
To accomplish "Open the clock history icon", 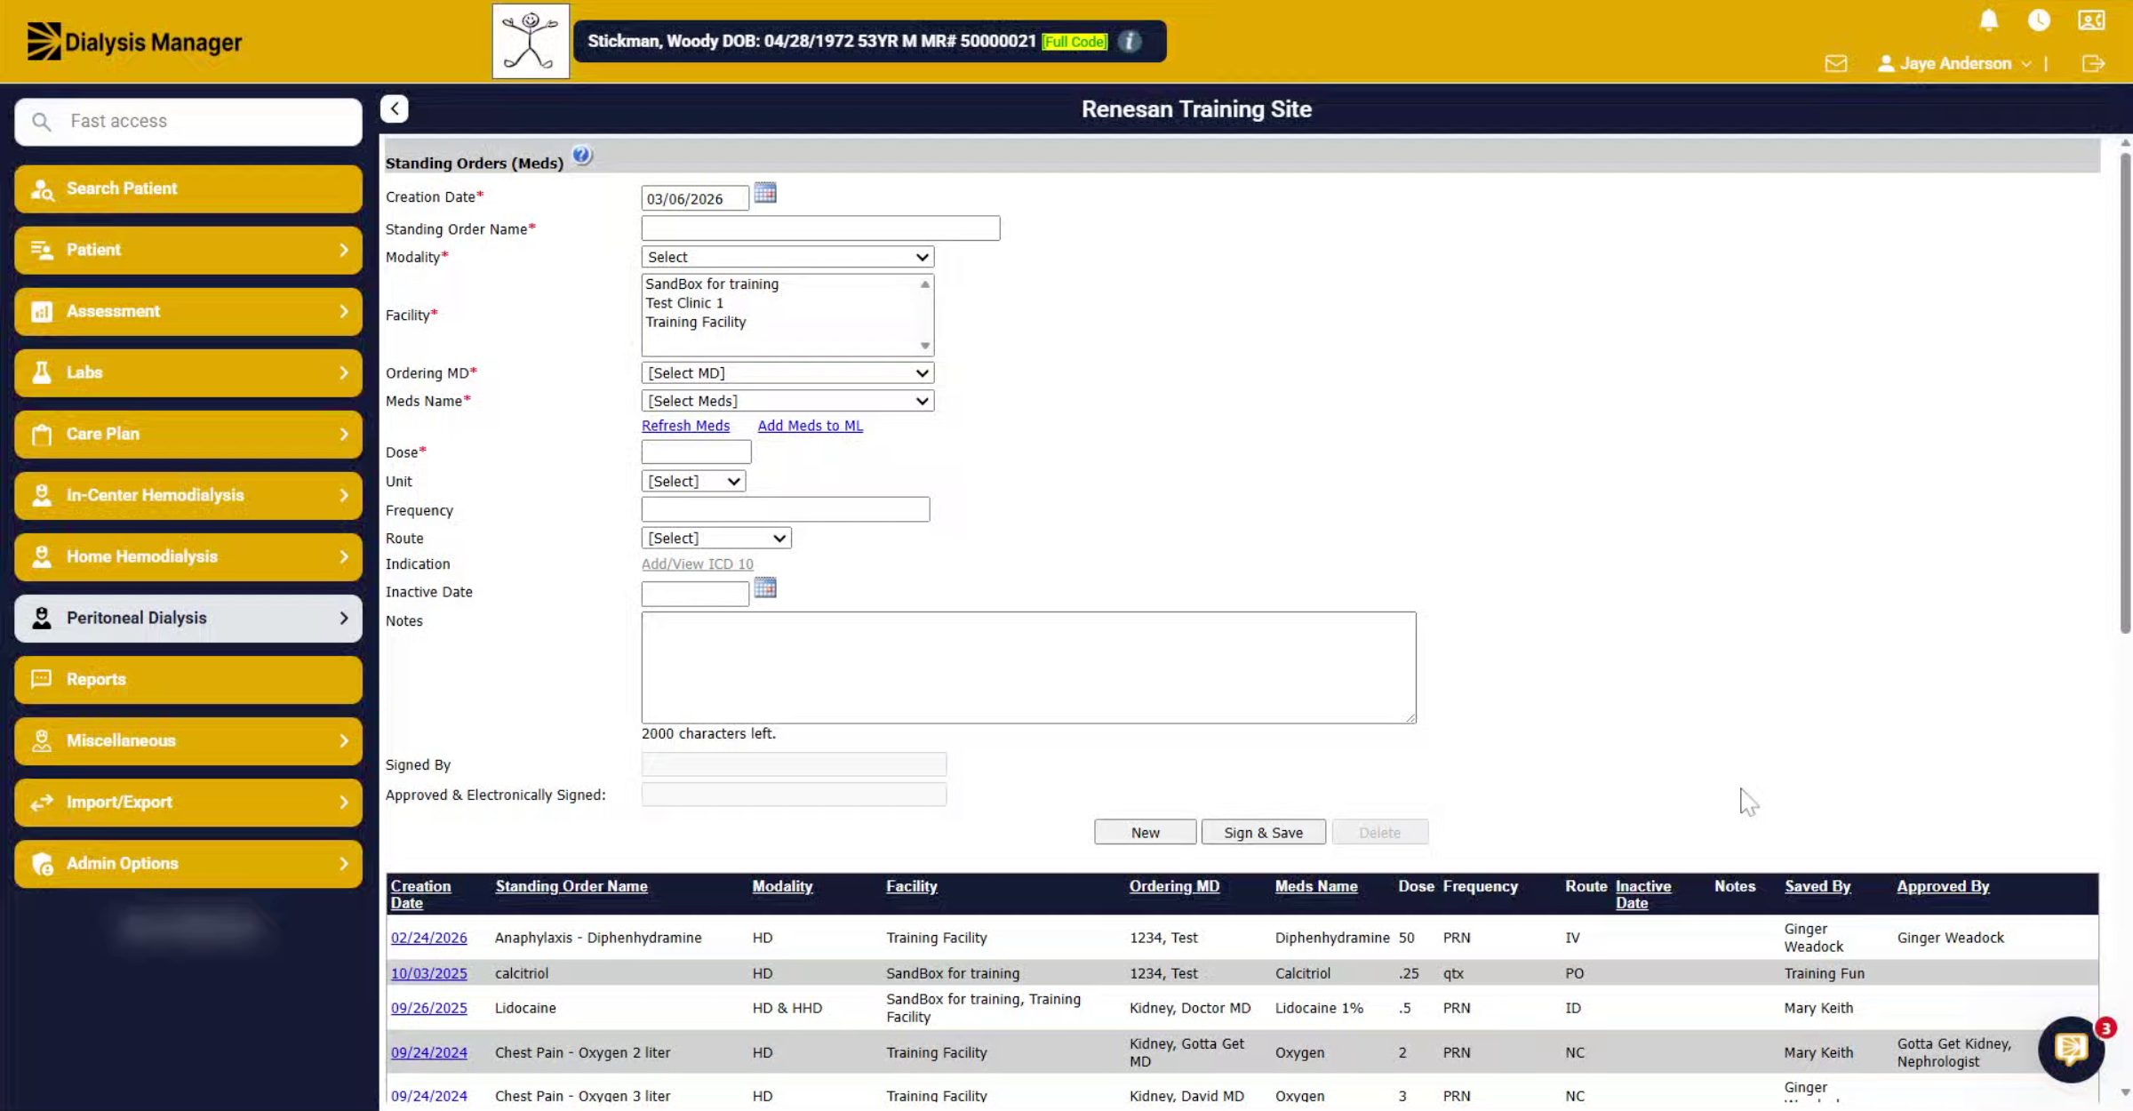I will point(2039,20).
